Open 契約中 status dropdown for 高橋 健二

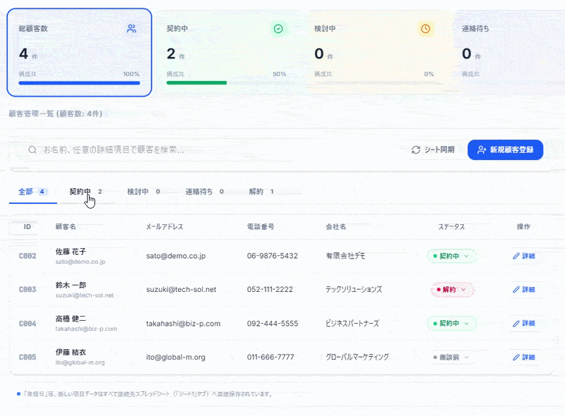[x=451, y=323]
